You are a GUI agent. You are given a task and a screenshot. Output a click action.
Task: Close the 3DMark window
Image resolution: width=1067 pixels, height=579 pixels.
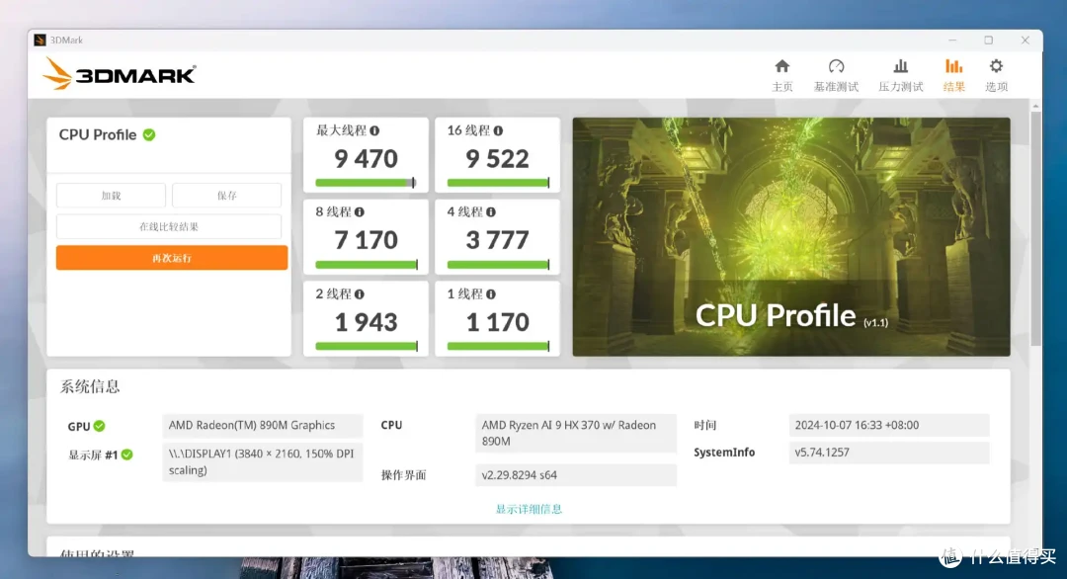1025,41
